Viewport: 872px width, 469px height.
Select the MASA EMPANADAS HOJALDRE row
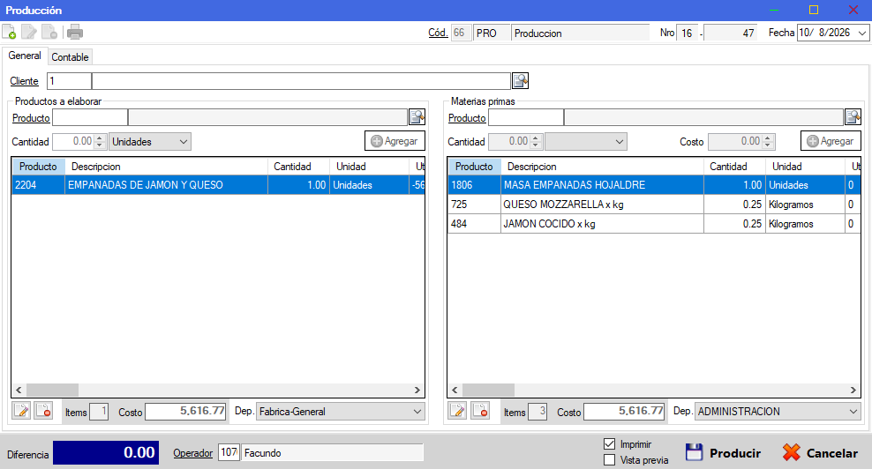654,185
